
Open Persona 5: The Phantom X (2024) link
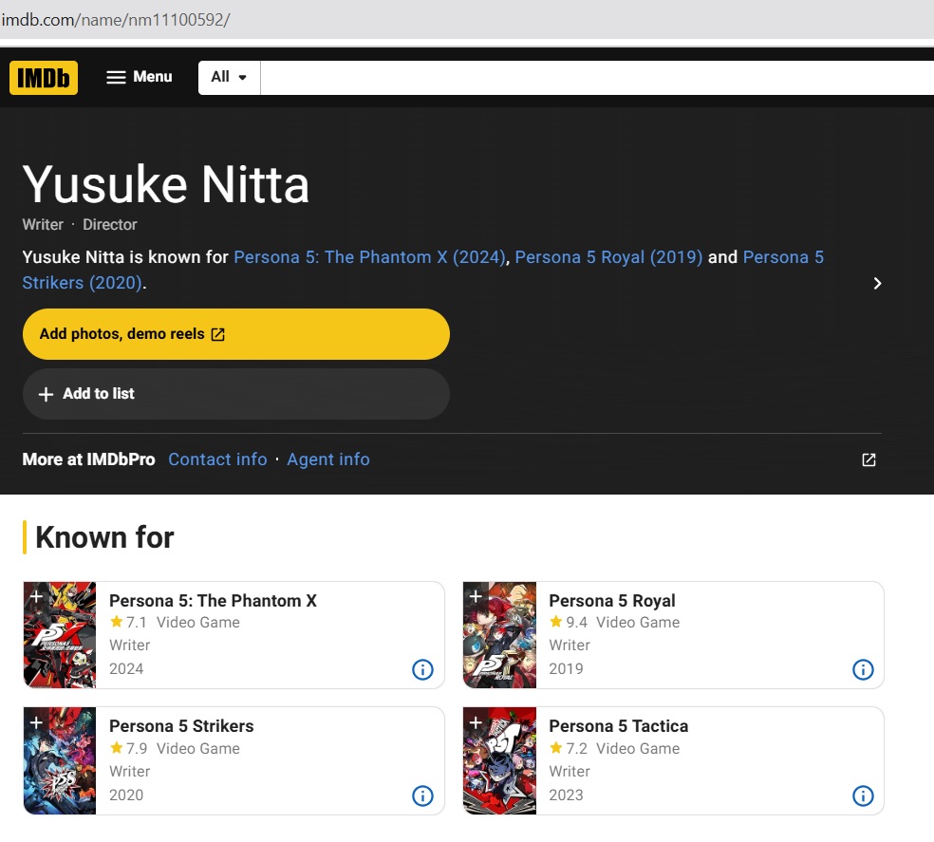tap(369, 257)
